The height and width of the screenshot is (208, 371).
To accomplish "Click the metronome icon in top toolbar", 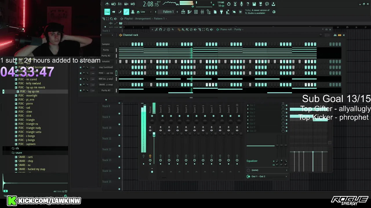I will pos(107,4).
